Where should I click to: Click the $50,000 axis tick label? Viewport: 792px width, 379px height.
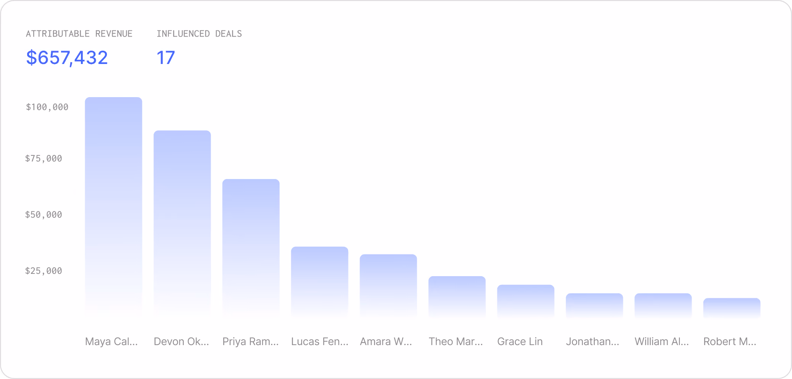click(44, 215)
